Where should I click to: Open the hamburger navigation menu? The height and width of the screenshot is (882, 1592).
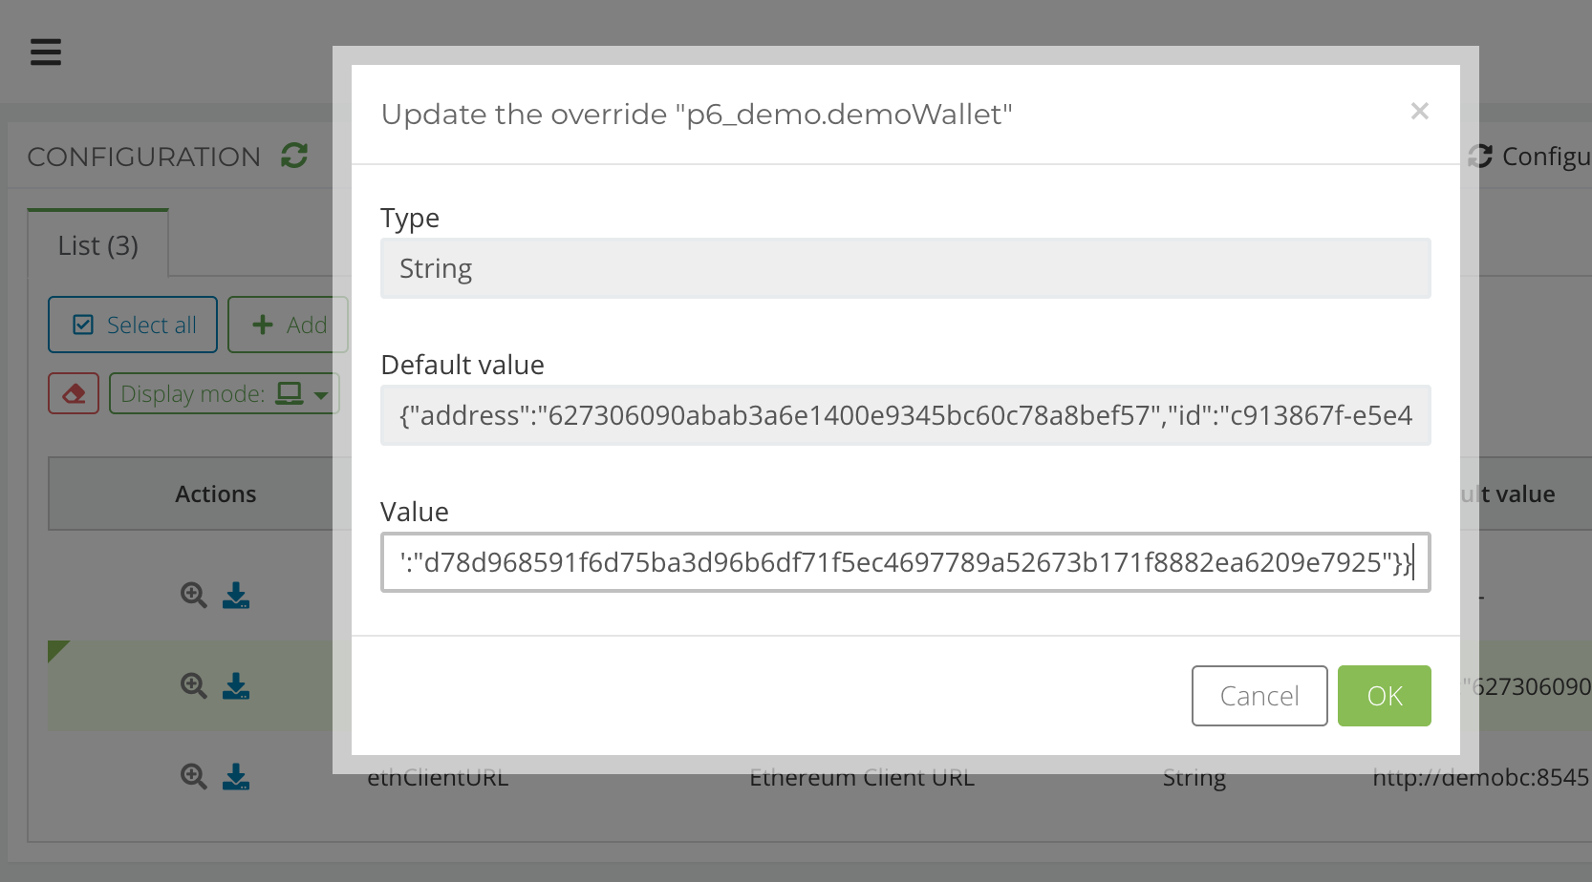click(x=45, y=52)
